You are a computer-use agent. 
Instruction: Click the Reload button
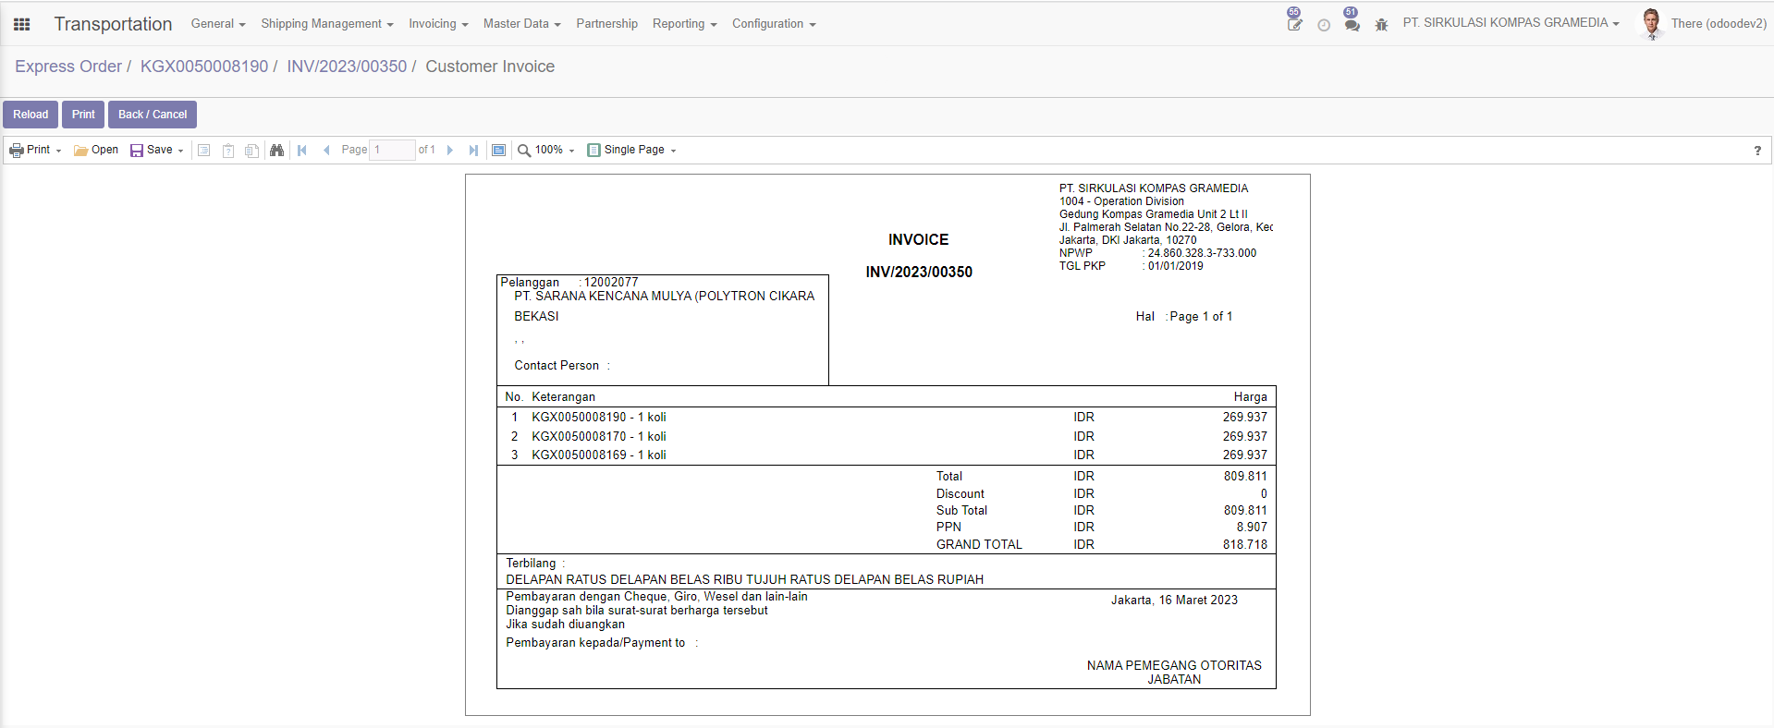click(x=31, y=115)
